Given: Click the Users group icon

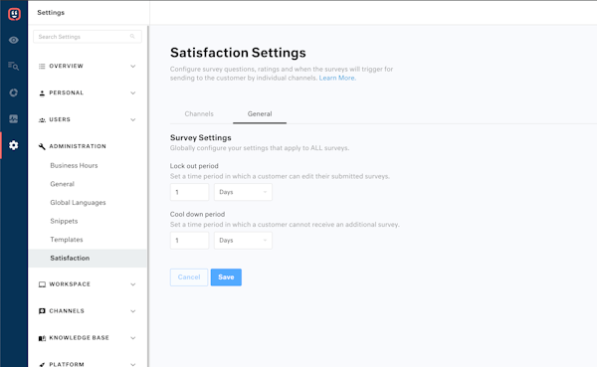Looking at the screenshot, I should (x=42, y=120).
